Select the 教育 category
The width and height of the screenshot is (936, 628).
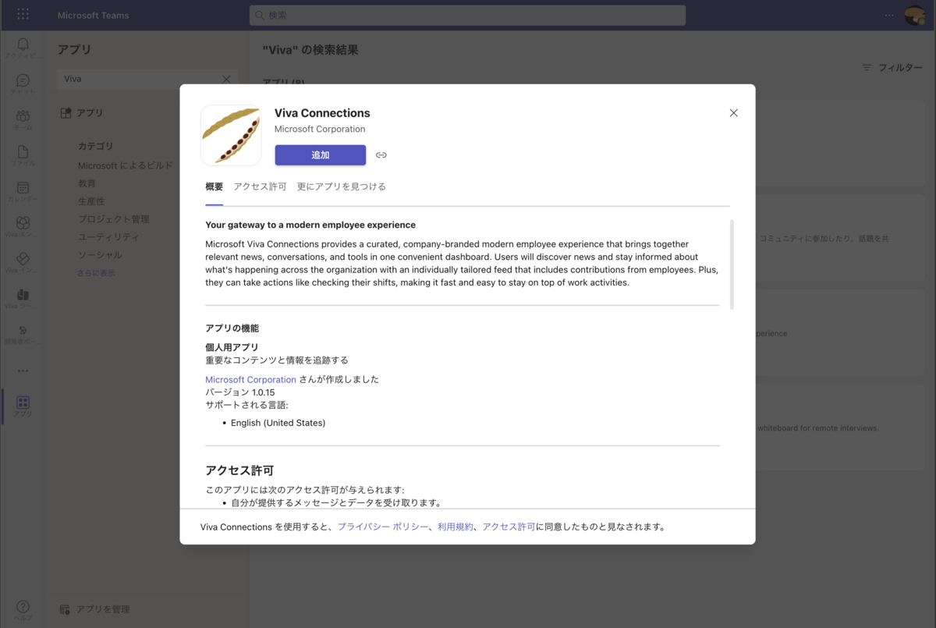click(87, 183)
